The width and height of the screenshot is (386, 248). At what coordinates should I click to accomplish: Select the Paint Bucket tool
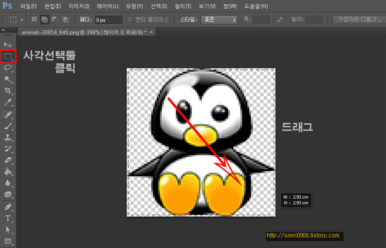tap(8, 171)
